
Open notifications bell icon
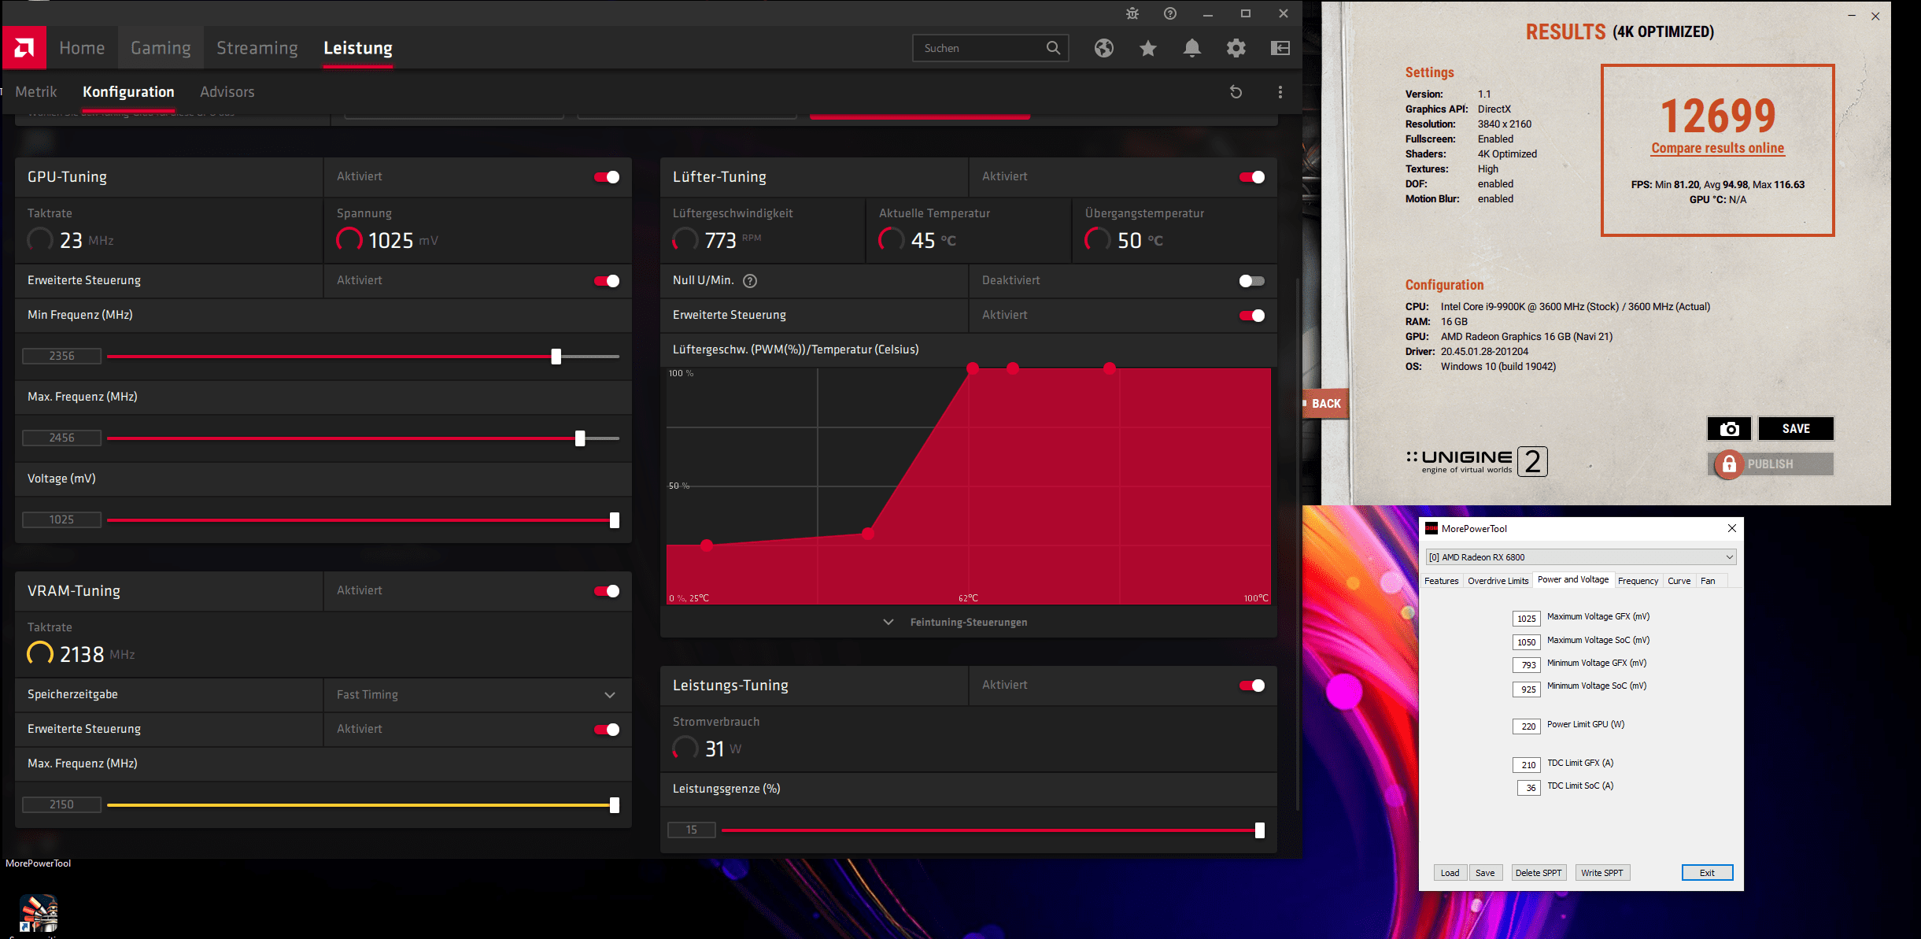coord(1191,48)
